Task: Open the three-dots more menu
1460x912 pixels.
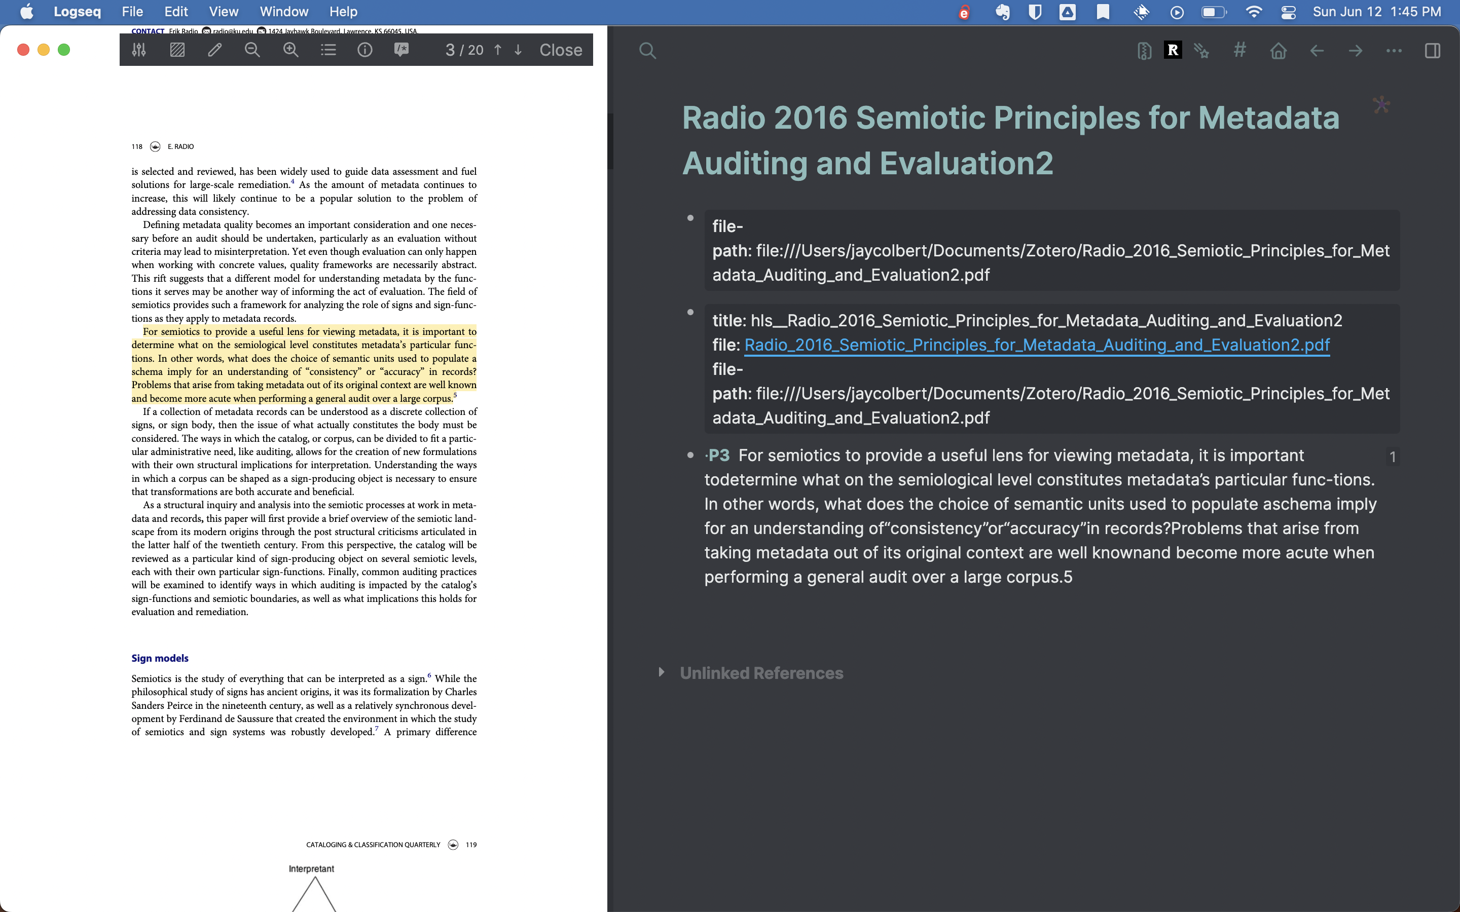Action: [1394, 51]
